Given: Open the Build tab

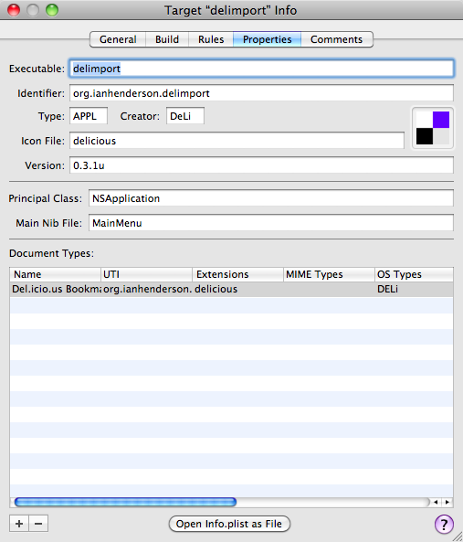Looking at the screenshot, I should point(167,39).
